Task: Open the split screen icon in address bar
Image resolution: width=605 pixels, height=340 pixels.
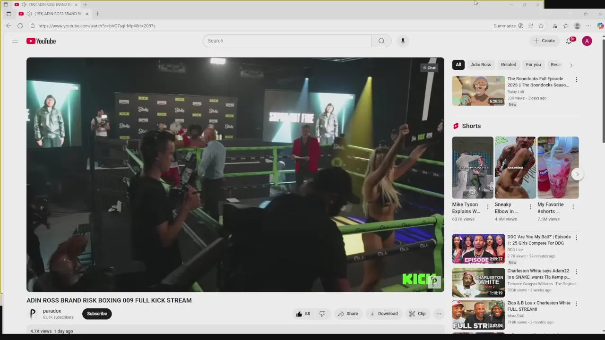Action: pyautogui.click(x=531, y=26)
